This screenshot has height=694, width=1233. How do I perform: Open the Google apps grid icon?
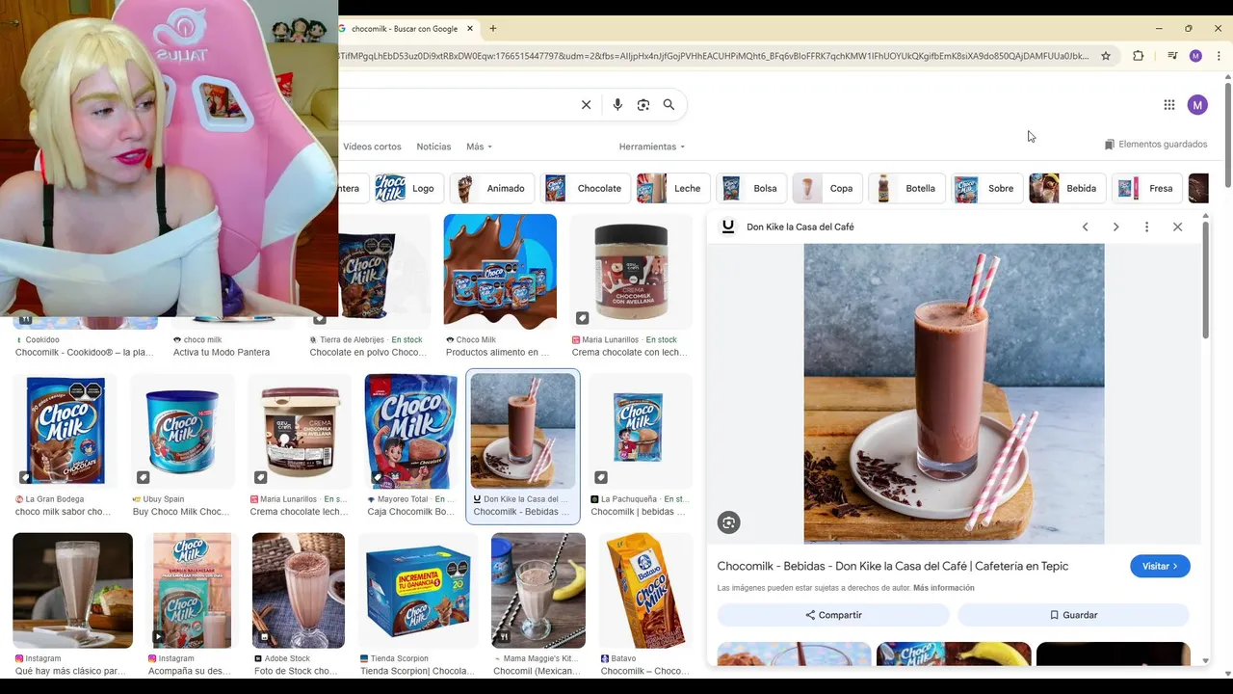(1168, 105)
